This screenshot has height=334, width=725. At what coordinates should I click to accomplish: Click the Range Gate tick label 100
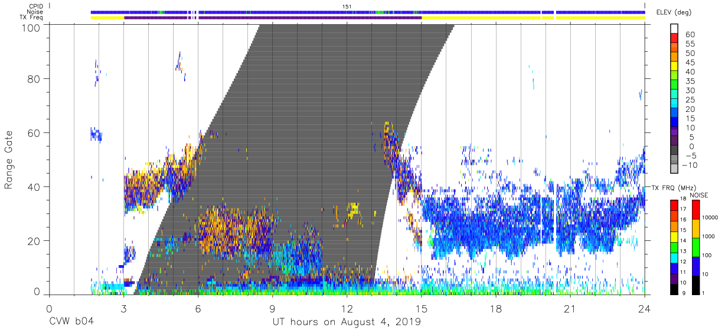30,28
